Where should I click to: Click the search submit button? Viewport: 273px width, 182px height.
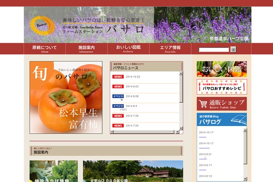pyautogui.click(x=233, y=50)
